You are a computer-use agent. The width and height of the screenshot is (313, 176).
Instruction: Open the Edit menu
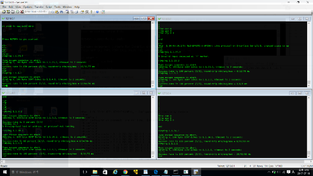coord(11,7)
